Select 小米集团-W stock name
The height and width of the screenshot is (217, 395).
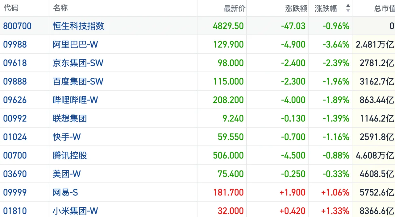coord(75,211)
